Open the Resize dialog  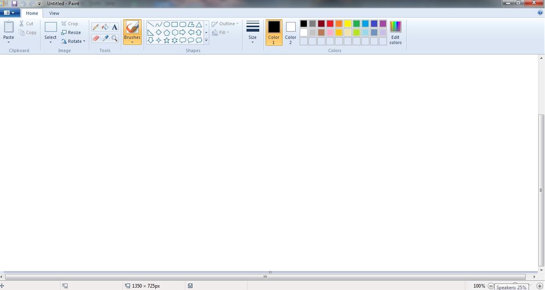pos(72,32)
